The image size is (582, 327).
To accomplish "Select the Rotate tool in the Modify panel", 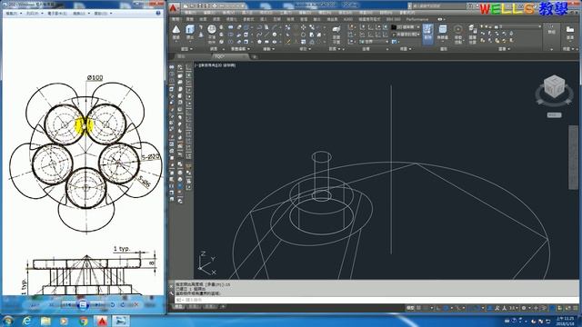I will (x=303, y=35).
